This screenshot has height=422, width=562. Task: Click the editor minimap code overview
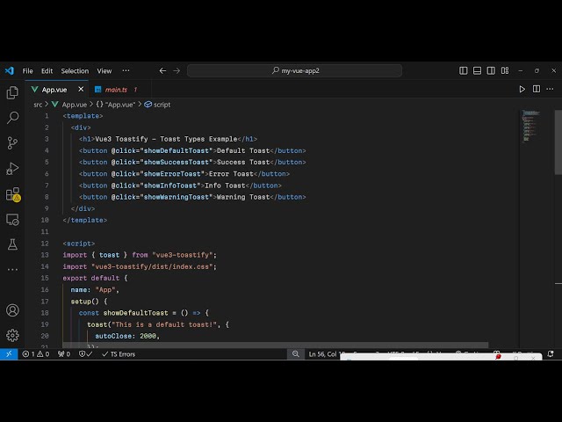pyautogui.click(x=531, y=126)
